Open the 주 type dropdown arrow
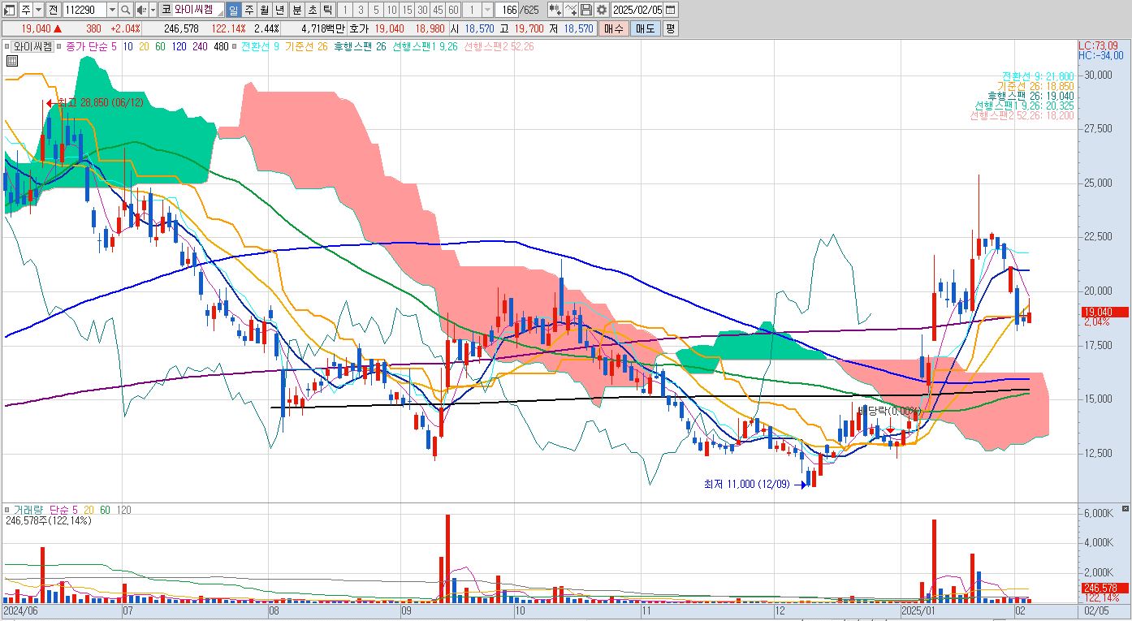The image size is (1132, 621). [x=39, y=10]
